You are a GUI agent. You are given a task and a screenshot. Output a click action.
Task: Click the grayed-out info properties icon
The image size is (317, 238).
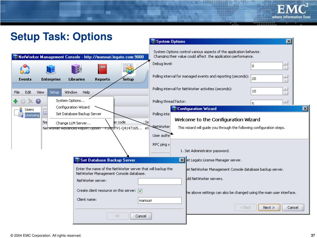23,101
